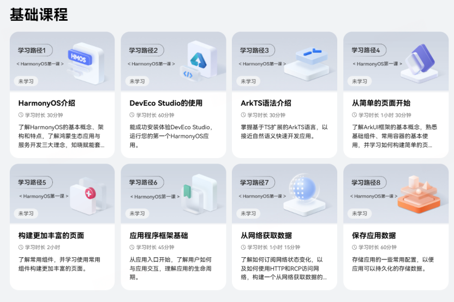Image resolution: width=454 pixels, height=302 pixels.
Task: Click clock icon beside 学习时长 1小时 15分钟
Action: [x=243, y=247]
